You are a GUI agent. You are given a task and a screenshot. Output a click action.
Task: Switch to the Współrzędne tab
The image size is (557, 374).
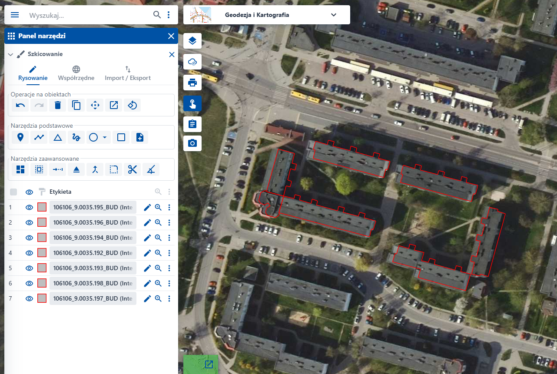coord(76,73)
